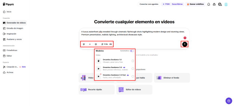234x106 pixels.
Task: Open Avatares y voces
Action: pyautogui.click(x=14, y=40)
